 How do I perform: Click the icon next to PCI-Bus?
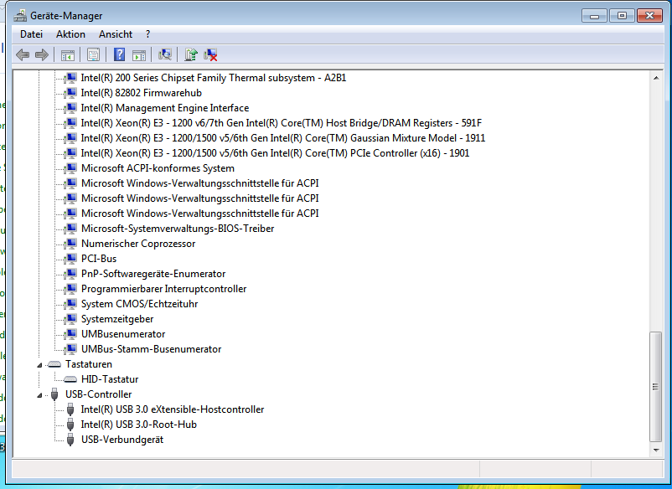(x=70, y=259)
